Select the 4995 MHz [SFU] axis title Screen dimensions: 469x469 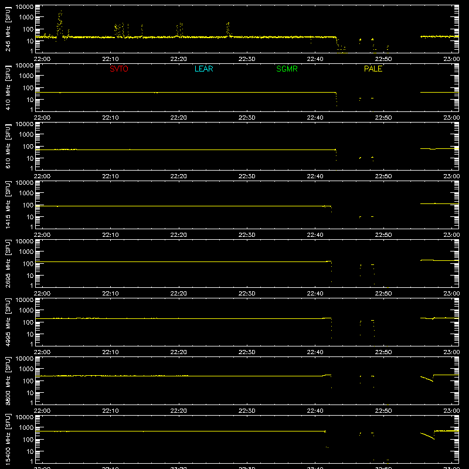(x=8, y=322)
